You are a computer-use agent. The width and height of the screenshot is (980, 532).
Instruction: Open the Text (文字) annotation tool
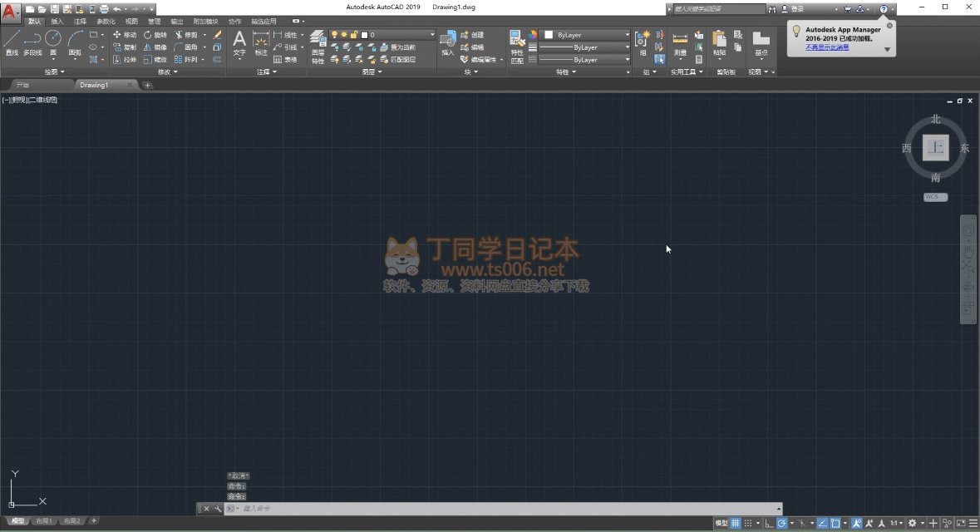point(239,43)
